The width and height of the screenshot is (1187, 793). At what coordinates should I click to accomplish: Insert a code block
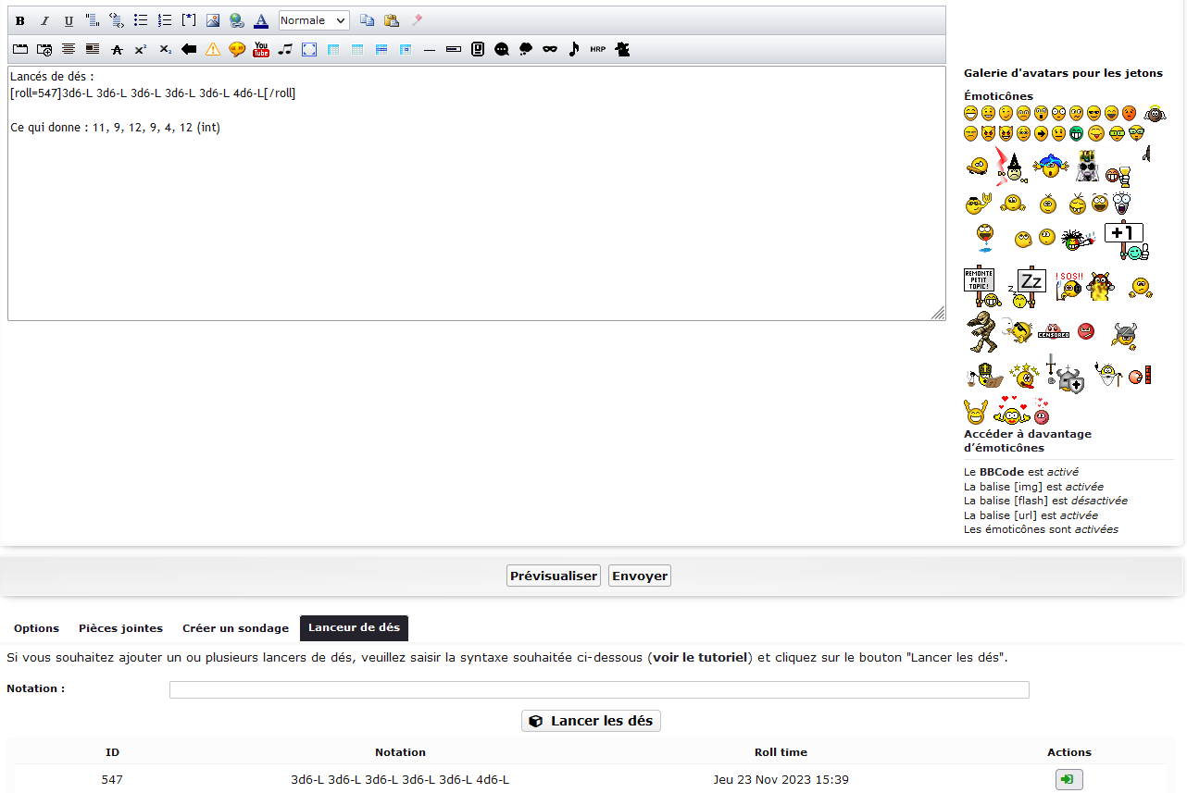point(117,20)
